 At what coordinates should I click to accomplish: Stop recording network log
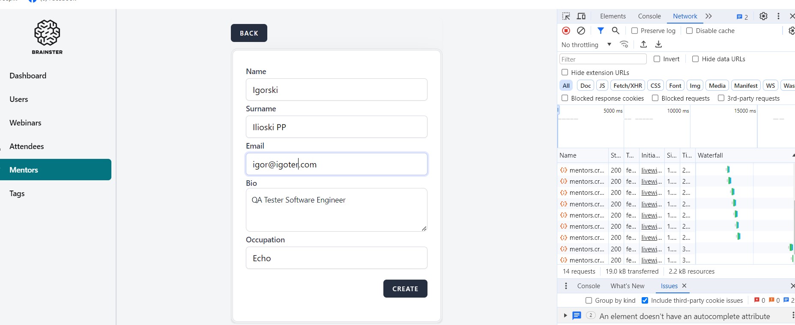coord(566,30)
